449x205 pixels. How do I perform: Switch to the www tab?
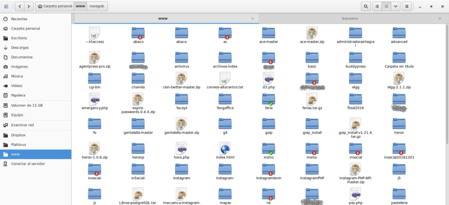(163, 18)
